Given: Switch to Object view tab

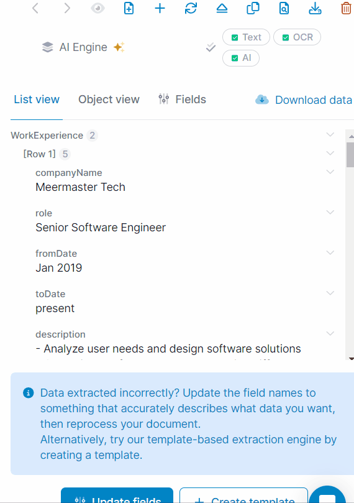Looking at the screenshot, I should tap(109, 99).
